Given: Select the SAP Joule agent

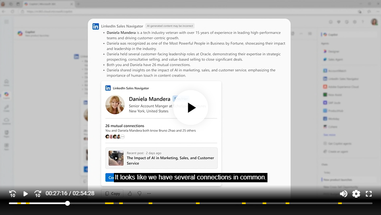Looking at the screenshot, I should pyautogui.click(x=332, y=103).
